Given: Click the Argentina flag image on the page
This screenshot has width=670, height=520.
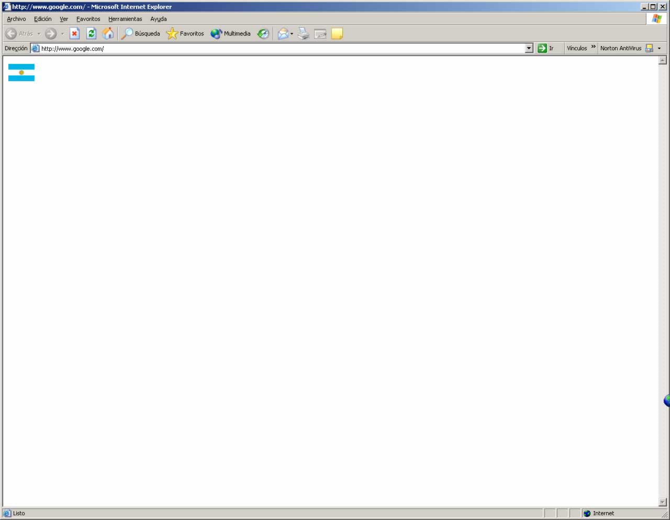Looking at the screenshot, I should point(21,72).
